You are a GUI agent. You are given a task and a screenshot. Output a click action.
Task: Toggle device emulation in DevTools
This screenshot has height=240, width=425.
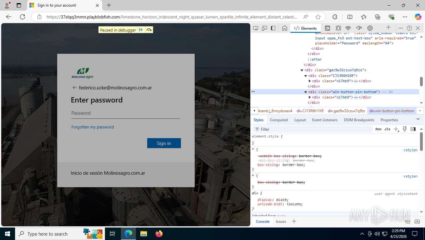[x=264, y=28]
